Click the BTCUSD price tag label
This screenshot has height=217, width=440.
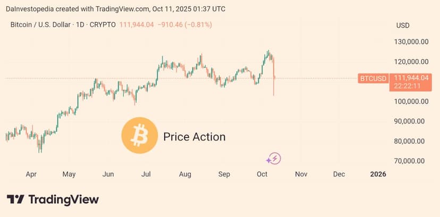[x=373, y=78]
